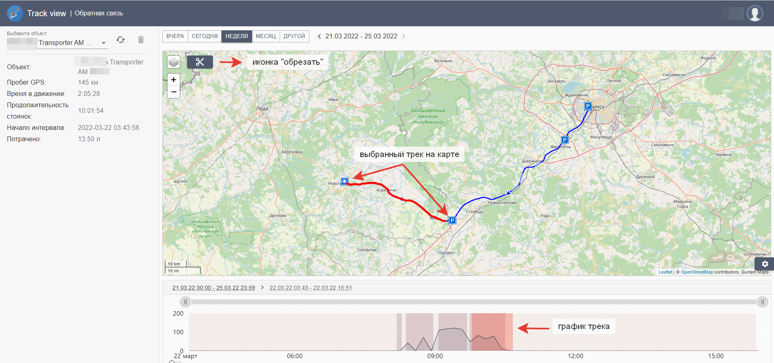This screenshot has height=363, width=774.
Task: Open the Обратная связь link
Action: [x=99, y=13]
